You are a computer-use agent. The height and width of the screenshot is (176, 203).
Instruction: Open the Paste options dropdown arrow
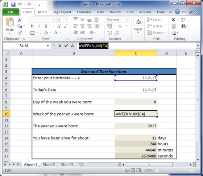(x=10, y=34)
